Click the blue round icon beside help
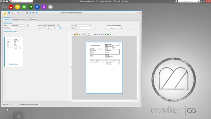211x119 pixels. 30,13
